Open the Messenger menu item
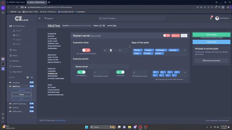This screenshot has width=232, height=130. click(x=53, y=76)
